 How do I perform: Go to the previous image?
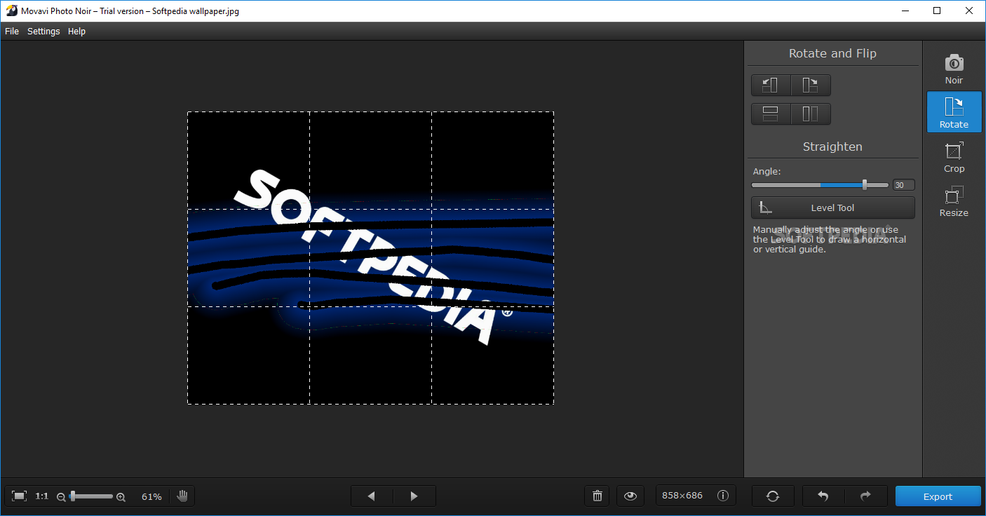pyautogui.click(x=372, y=496)
